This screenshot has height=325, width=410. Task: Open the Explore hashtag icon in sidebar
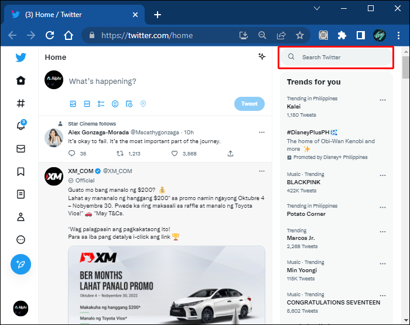[21, 103]
